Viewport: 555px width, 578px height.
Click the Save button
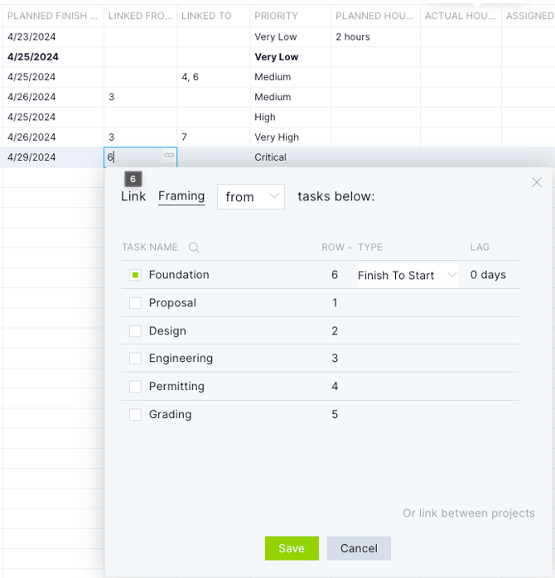(292, 548)
